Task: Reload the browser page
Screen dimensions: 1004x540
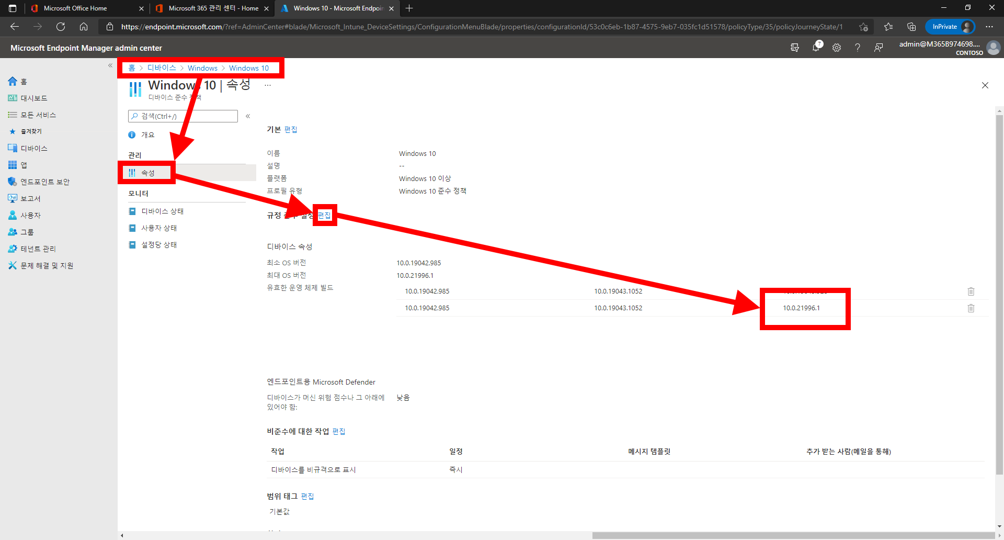Action: 61,27
